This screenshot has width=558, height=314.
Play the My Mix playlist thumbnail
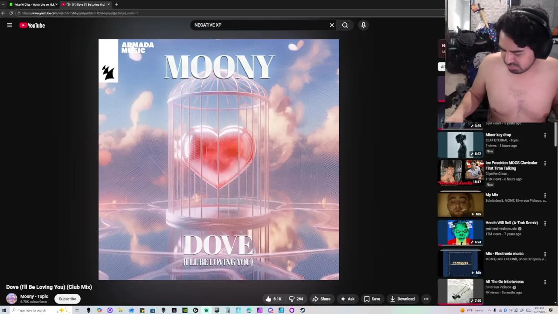tap(461, 205)
